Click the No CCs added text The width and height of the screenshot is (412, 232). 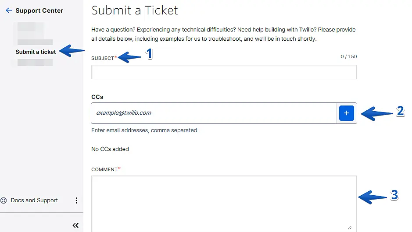[x=110, y=149]
